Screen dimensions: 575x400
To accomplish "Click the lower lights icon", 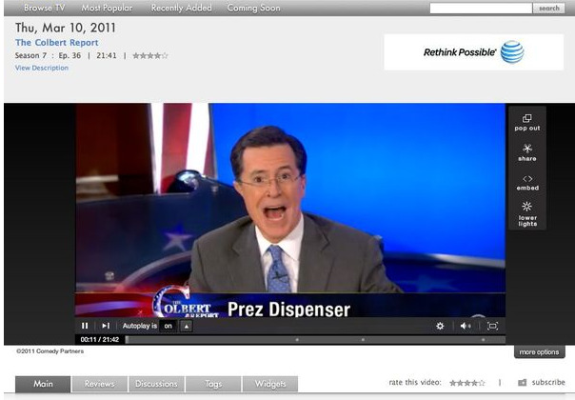I will click(x=527, y=207).
